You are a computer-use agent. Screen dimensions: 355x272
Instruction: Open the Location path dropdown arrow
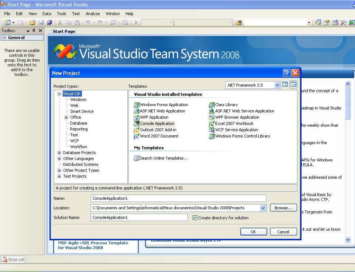coord(263,208)
